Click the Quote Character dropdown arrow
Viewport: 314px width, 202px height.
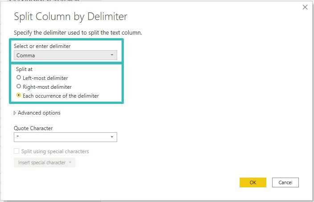[112, 137]
